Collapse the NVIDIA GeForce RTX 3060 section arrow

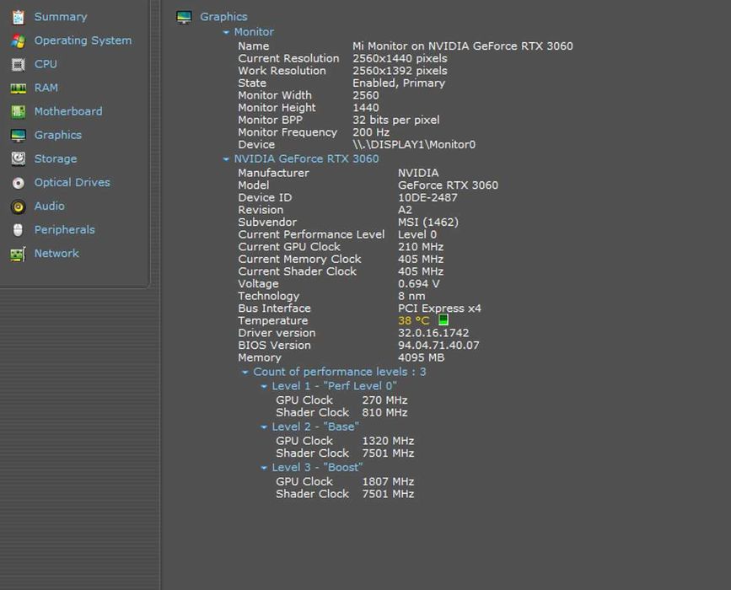226,159
